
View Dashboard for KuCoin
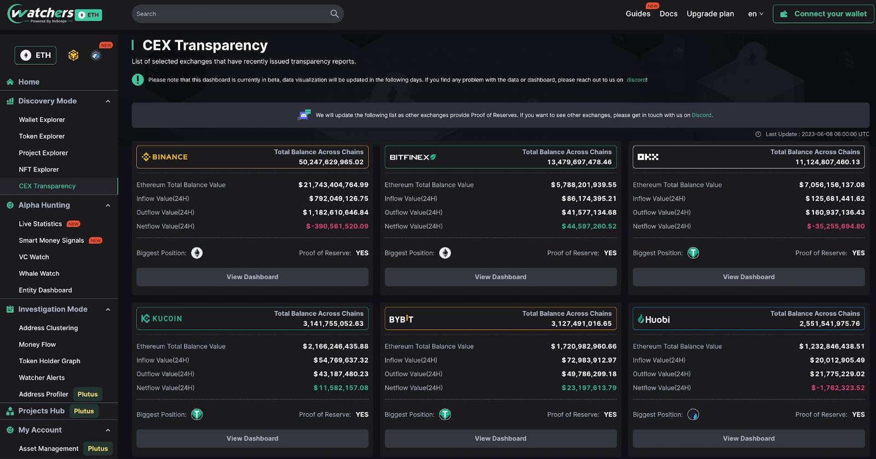pyautogui.click(x=252, y=438)
